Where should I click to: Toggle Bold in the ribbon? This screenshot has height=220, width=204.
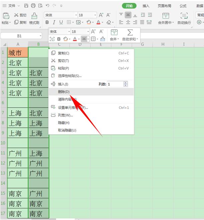click(x=47, y=22)
